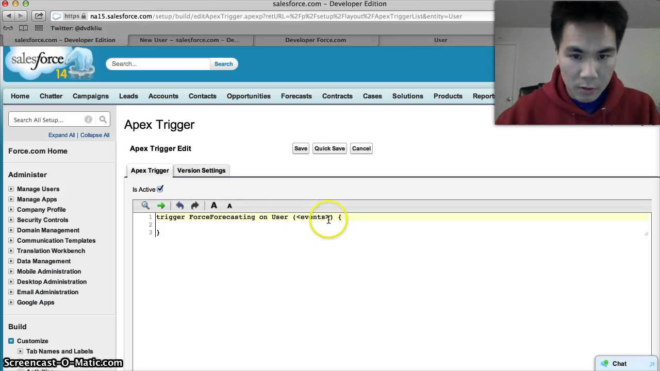Open the Chat bubble icon
The width and height of the screenshot is (660, 371).
tap(604, 364)
